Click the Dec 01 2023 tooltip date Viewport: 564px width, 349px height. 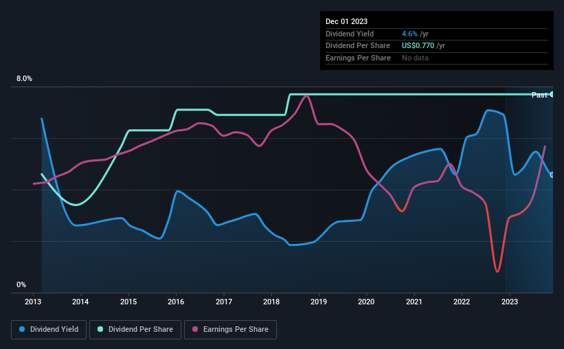pyautogui.click(x=346, y=21)
